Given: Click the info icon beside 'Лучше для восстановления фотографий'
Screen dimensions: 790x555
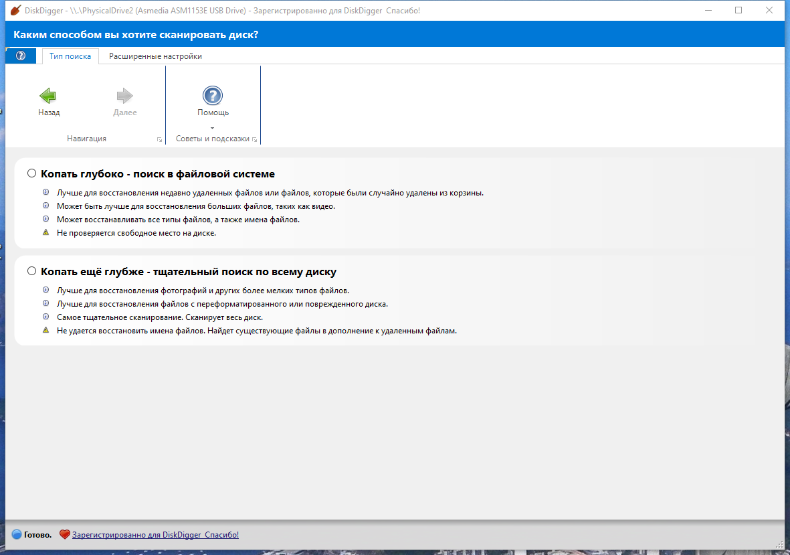Looking at the screenshot, I should click(46, 290).
